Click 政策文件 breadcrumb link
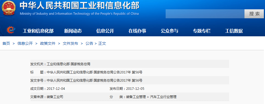Viewport: 265px width, 104px height. point(48,43)
